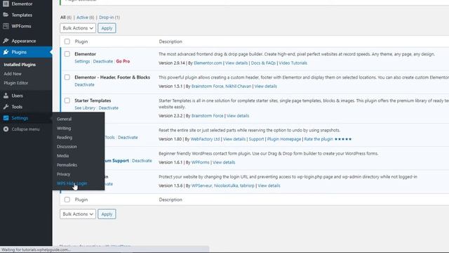Screen dimensions: 449x253
Task: Click the Users person icon
Action: pos(6,96)
